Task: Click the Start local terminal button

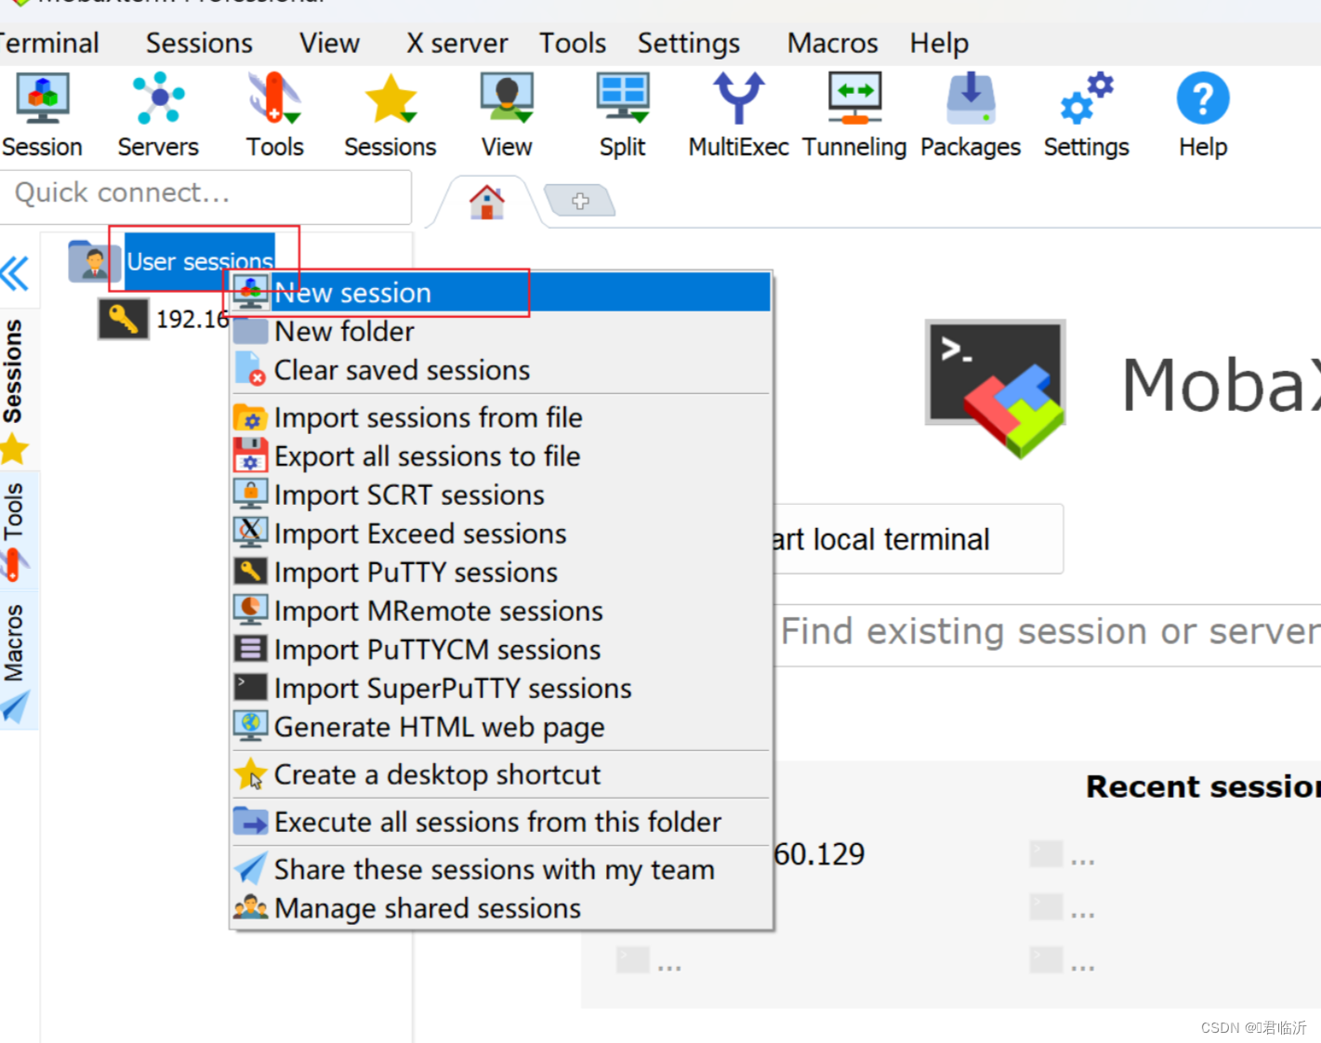Action: [918, 539]
